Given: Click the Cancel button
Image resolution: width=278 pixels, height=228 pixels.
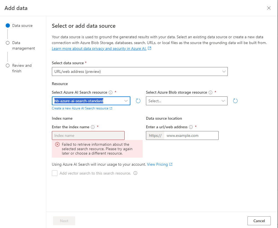Looking at the screenshot, I should [x=259, y=221].
